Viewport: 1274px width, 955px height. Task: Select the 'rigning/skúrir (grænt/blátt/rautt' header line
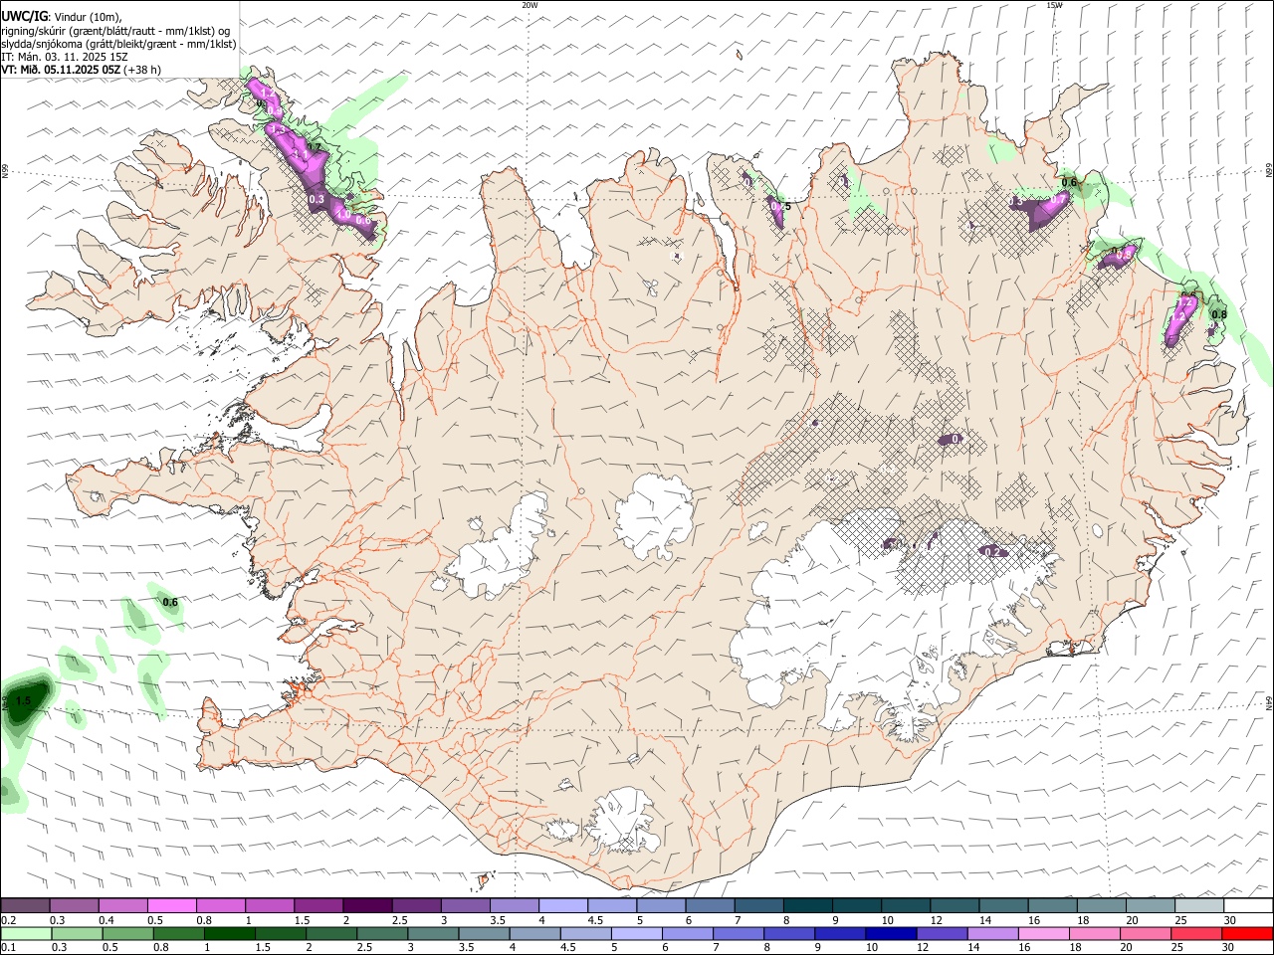coord(117,30)
